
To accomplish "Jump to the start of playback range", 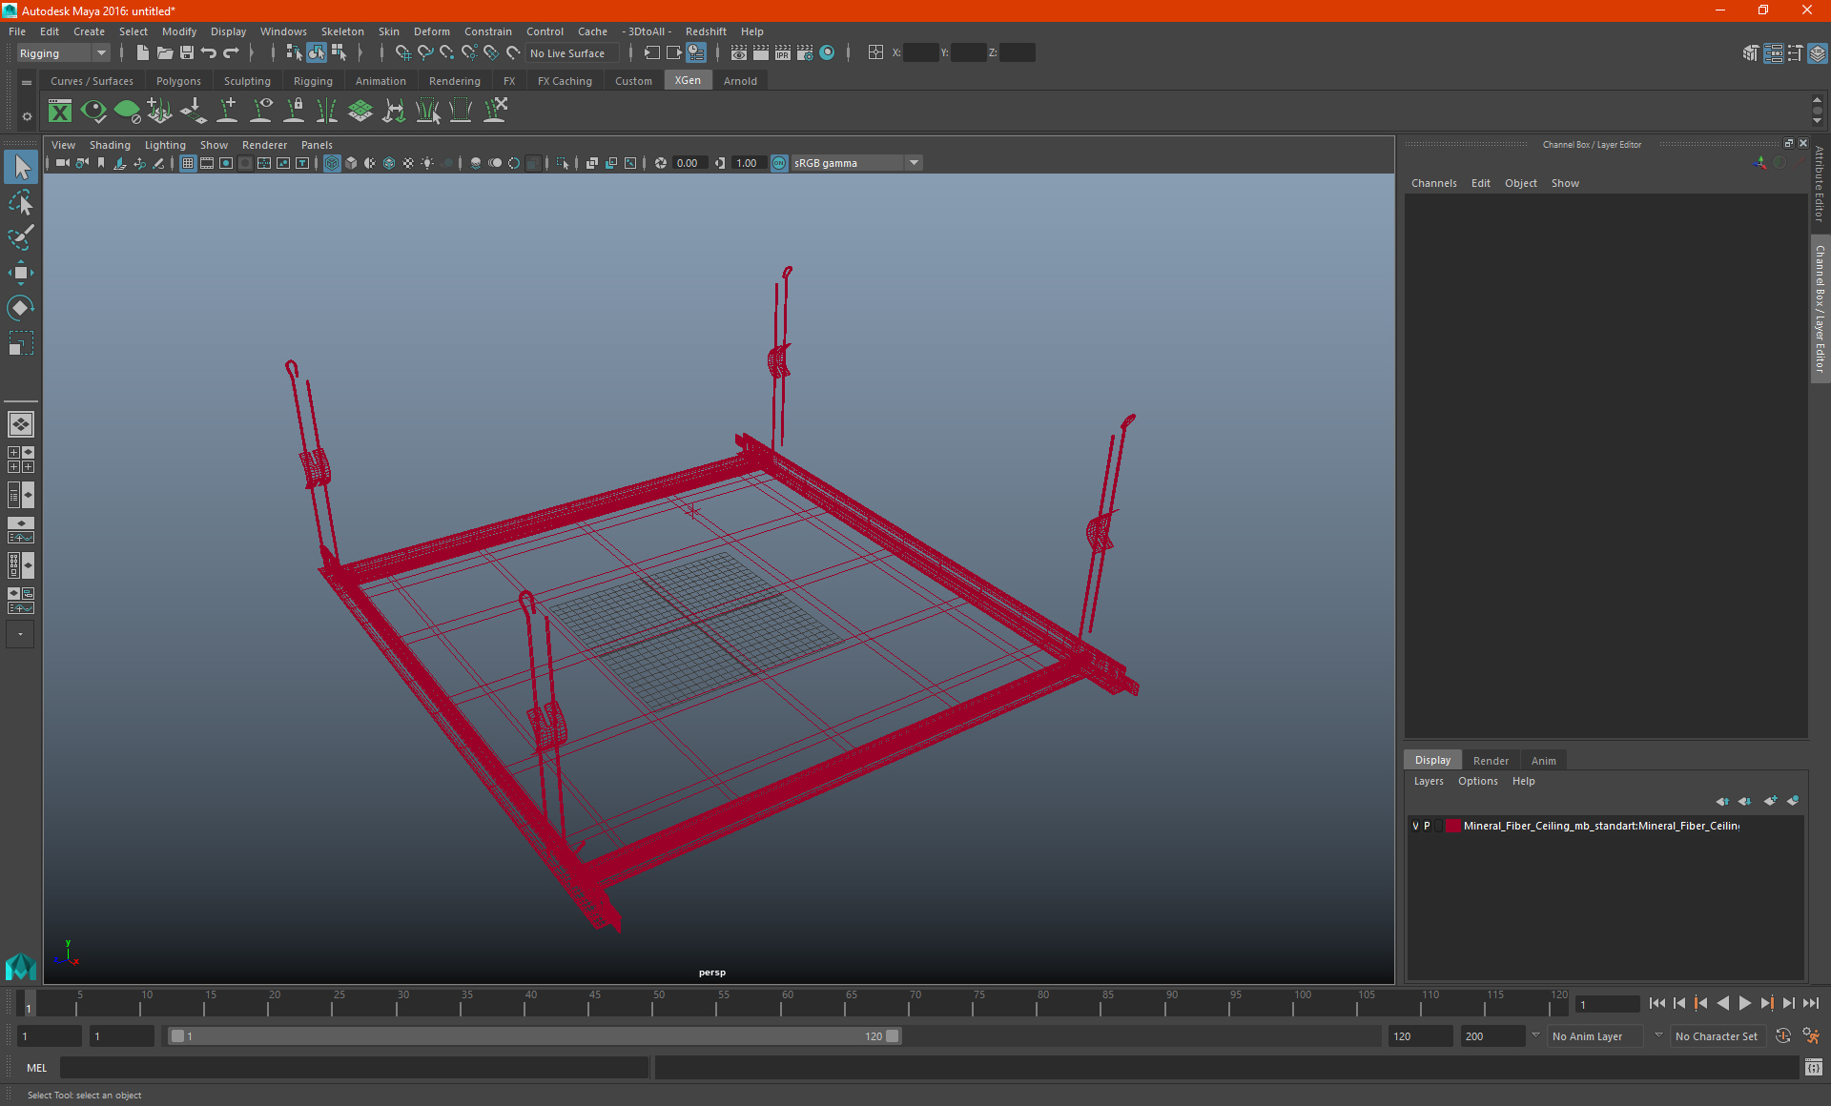I will pos(1656,1003).
